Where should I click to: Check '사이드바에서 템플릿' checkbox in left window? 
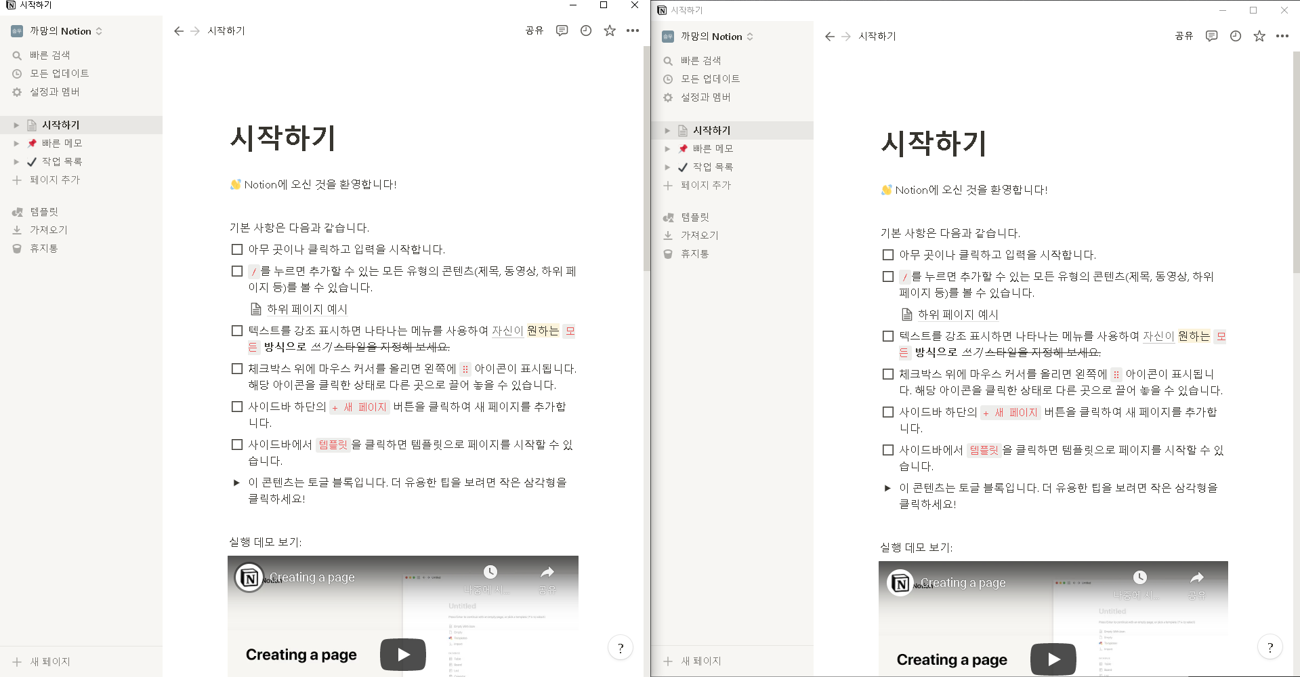pyautogui.click(x=237, y=445)
